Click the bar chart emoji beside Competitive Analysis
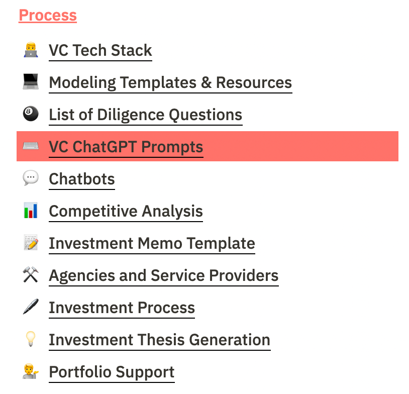 [x=31, y=211]
